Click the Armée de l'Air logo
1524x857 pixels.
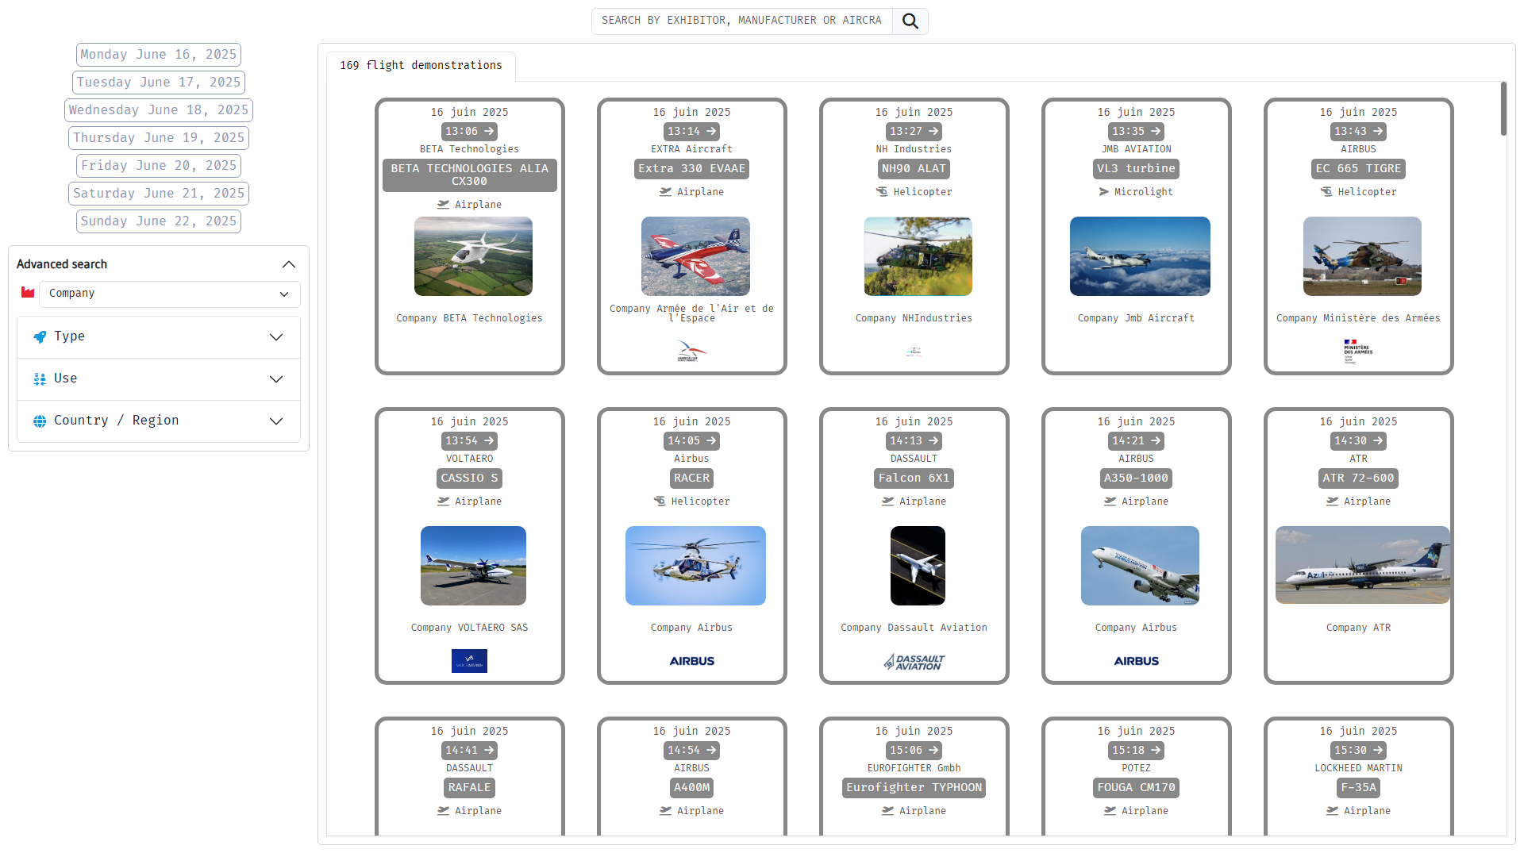692,352
